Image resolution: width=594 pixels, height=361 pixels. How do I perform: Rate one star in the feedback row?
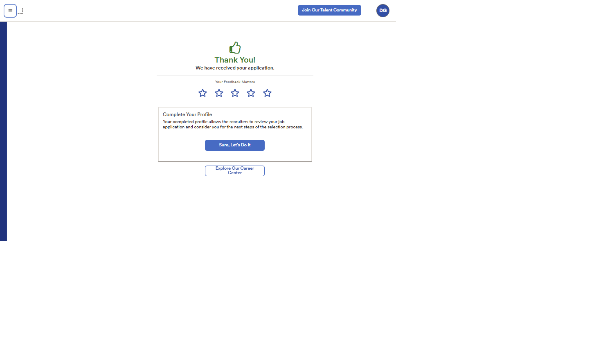pyautogui.click(x=202, y=93)
